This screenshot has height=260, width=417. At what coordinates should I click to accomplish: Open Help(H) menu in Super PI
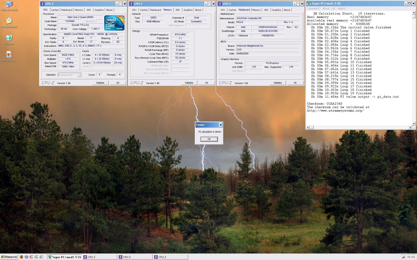point(341,9)
